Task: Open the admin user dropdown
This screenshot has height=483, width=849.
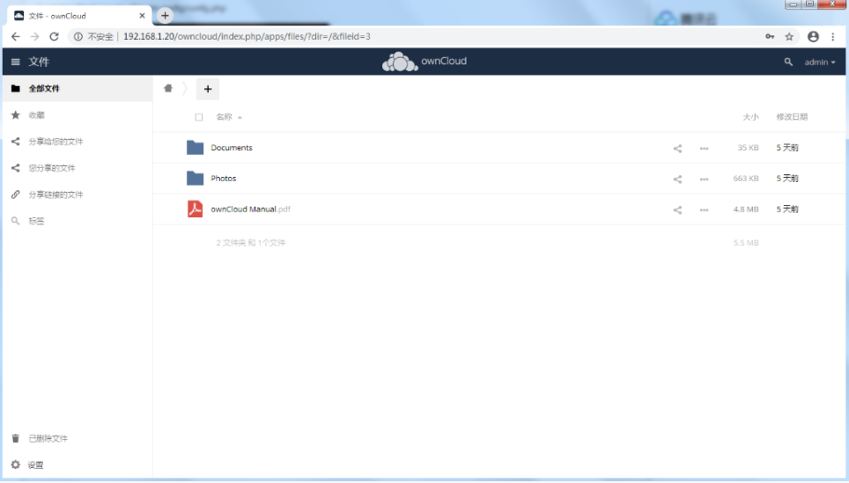Action: (x=820, y=62)
